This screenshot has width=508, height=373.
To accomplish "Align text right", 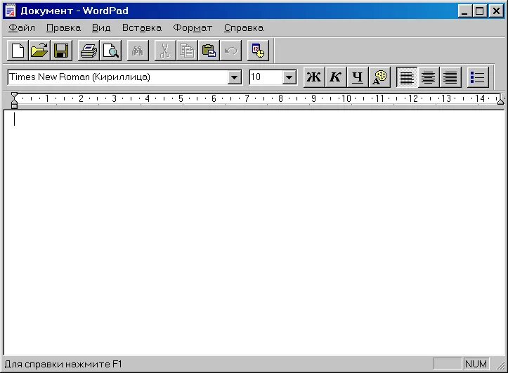I will pyautogui.click(x=450, y=77).
